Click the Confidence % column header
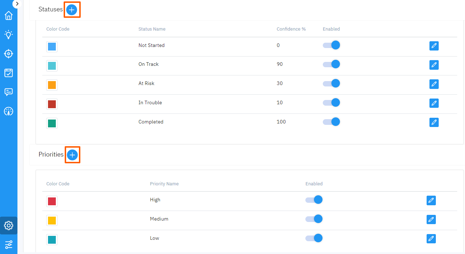 [x=291, y=29]
